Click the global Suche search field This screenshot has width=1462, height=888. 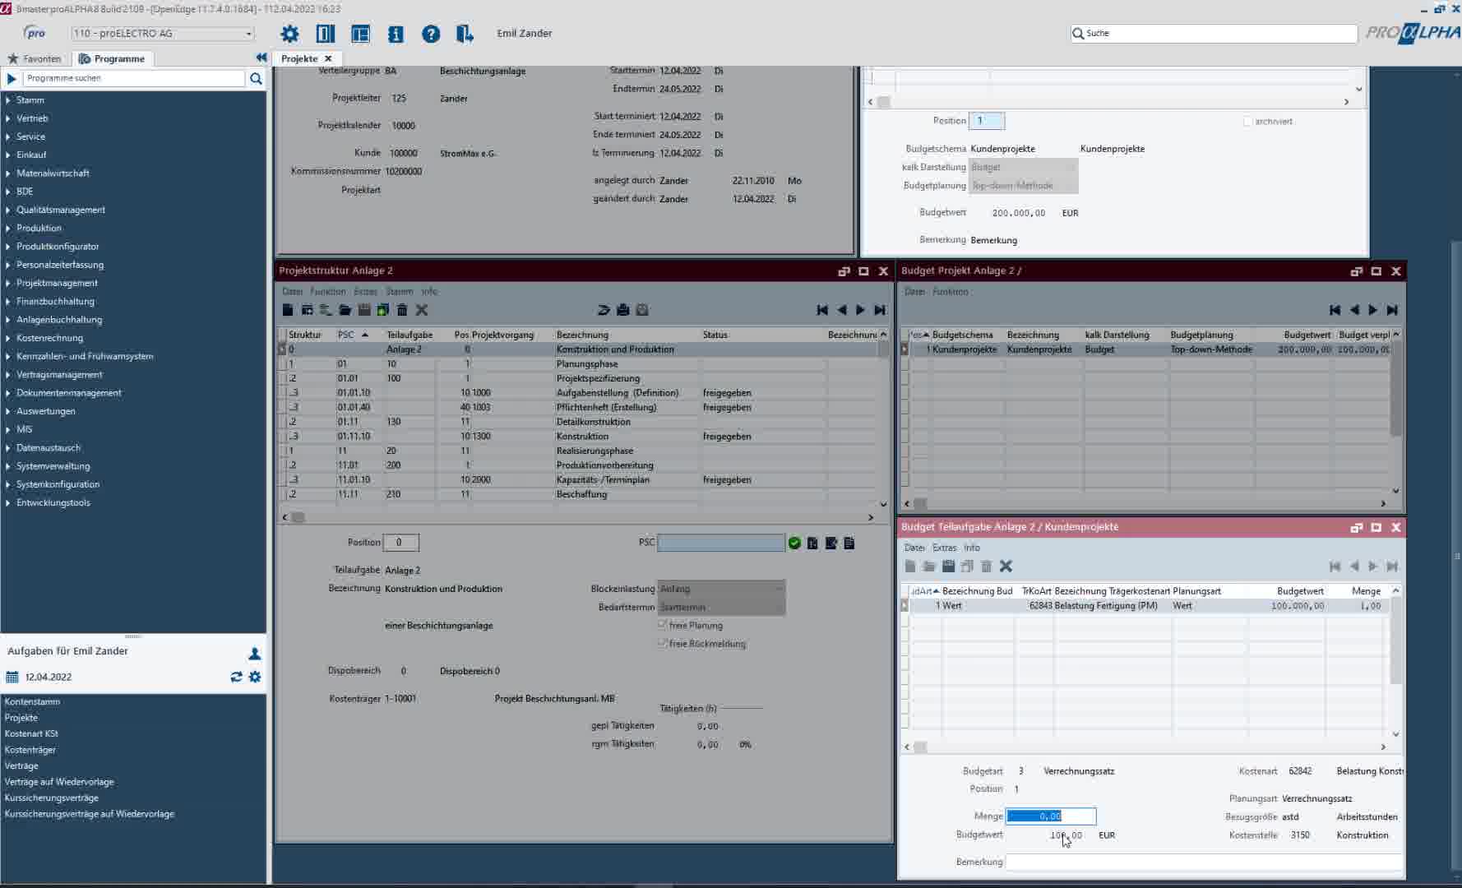[1214, 34]
